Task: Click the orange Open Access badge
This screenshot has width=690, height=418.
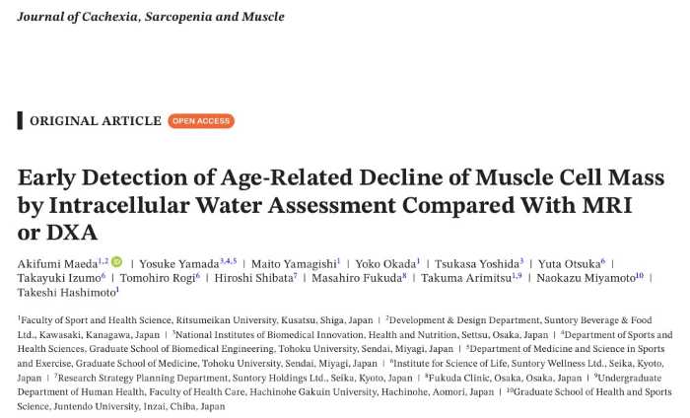Action: (201, 121)
